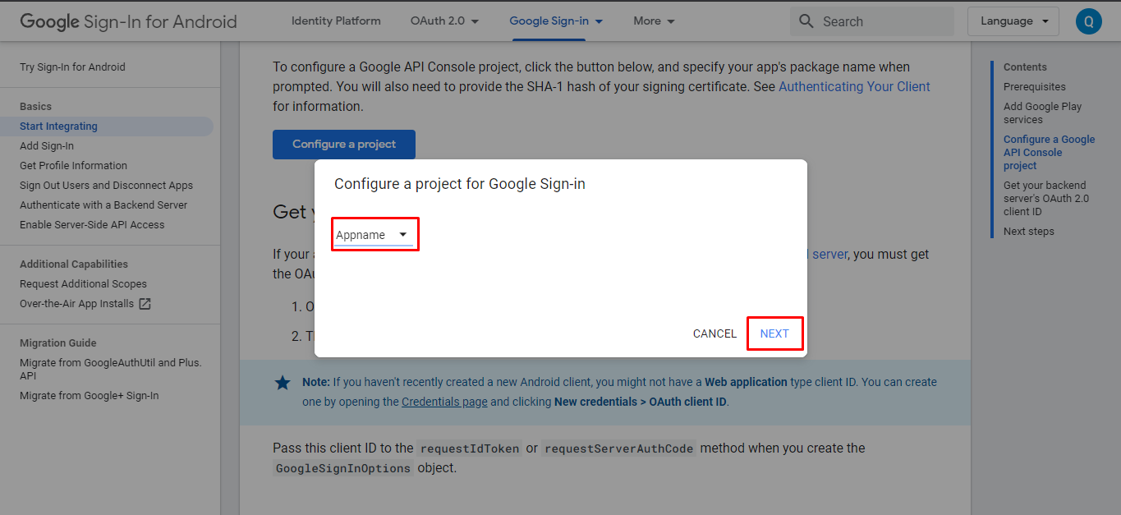Open the Google Sign-in tab menu
Image resolution: width=1121 pixels, height=515 pixels.
(x=556, y=21)
